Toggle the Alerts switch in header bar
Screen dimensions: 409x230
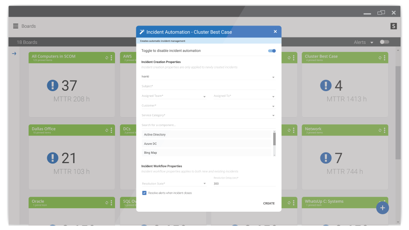[384, 42]
